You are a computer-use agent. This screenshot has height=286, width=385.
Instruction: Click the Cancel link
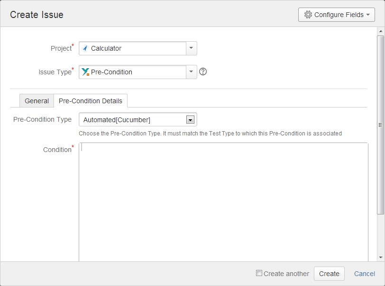point(364,274)
